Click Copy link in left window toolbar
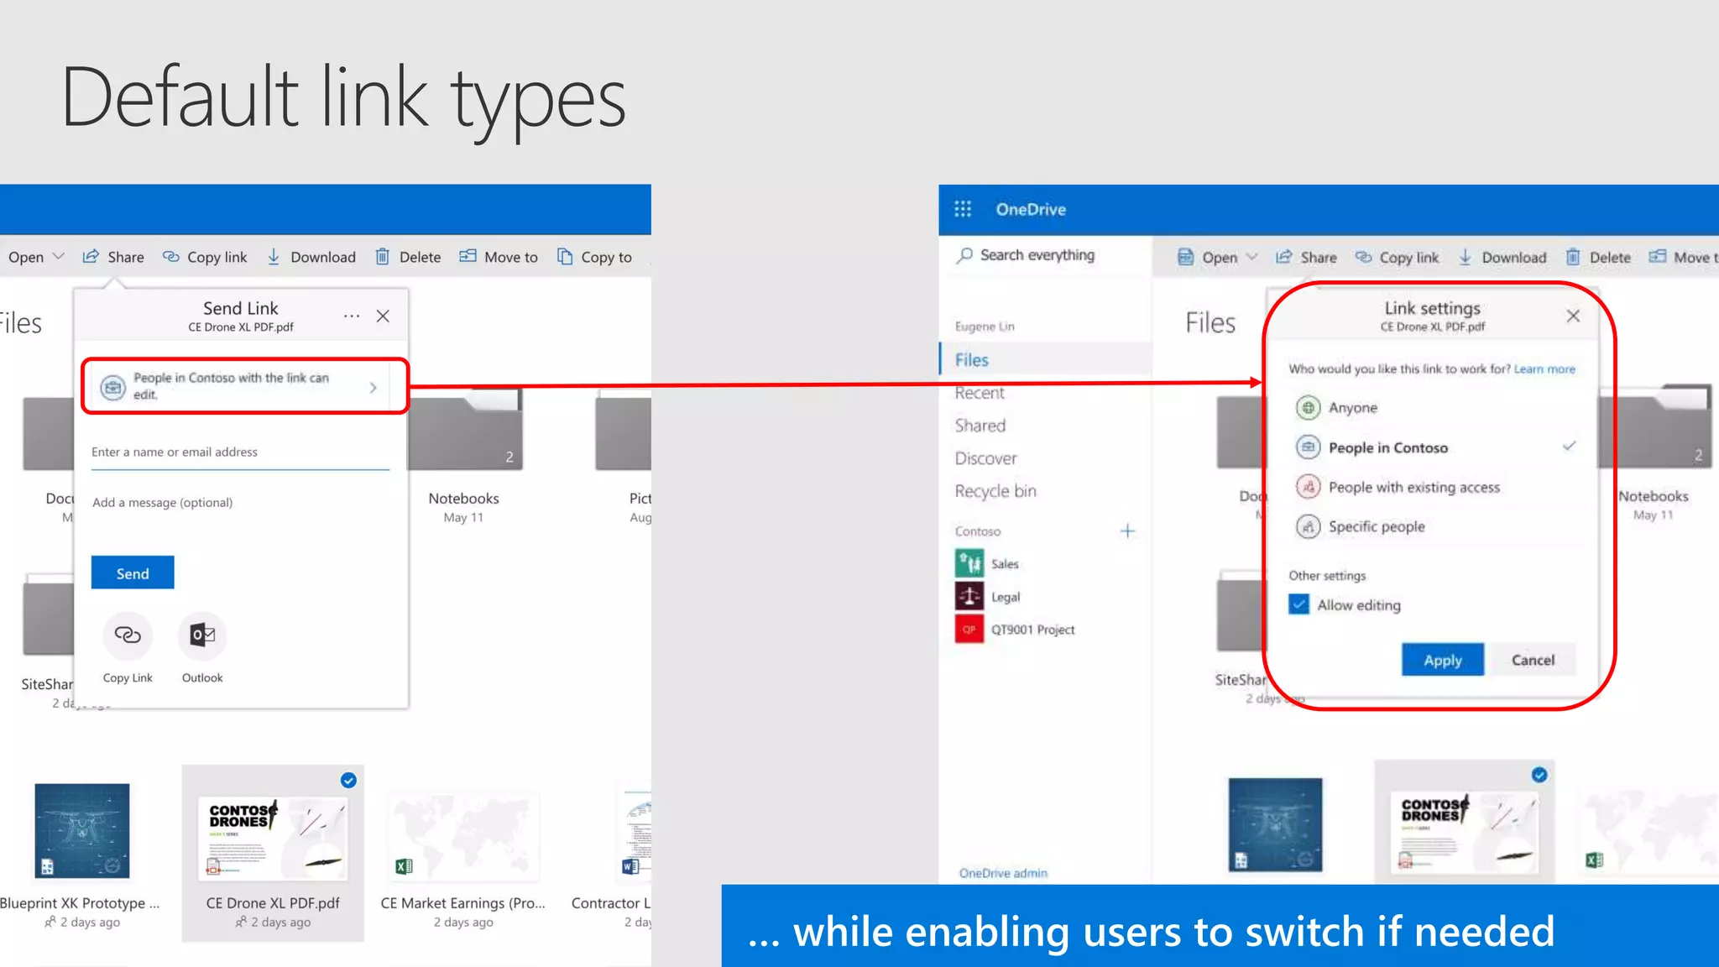Viewport: 1719px width, 967px height. pos(205,257)
